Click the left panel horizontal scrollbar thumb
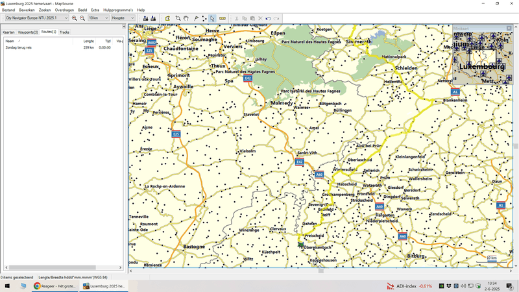Screen dimensions: 519x292 53,267
